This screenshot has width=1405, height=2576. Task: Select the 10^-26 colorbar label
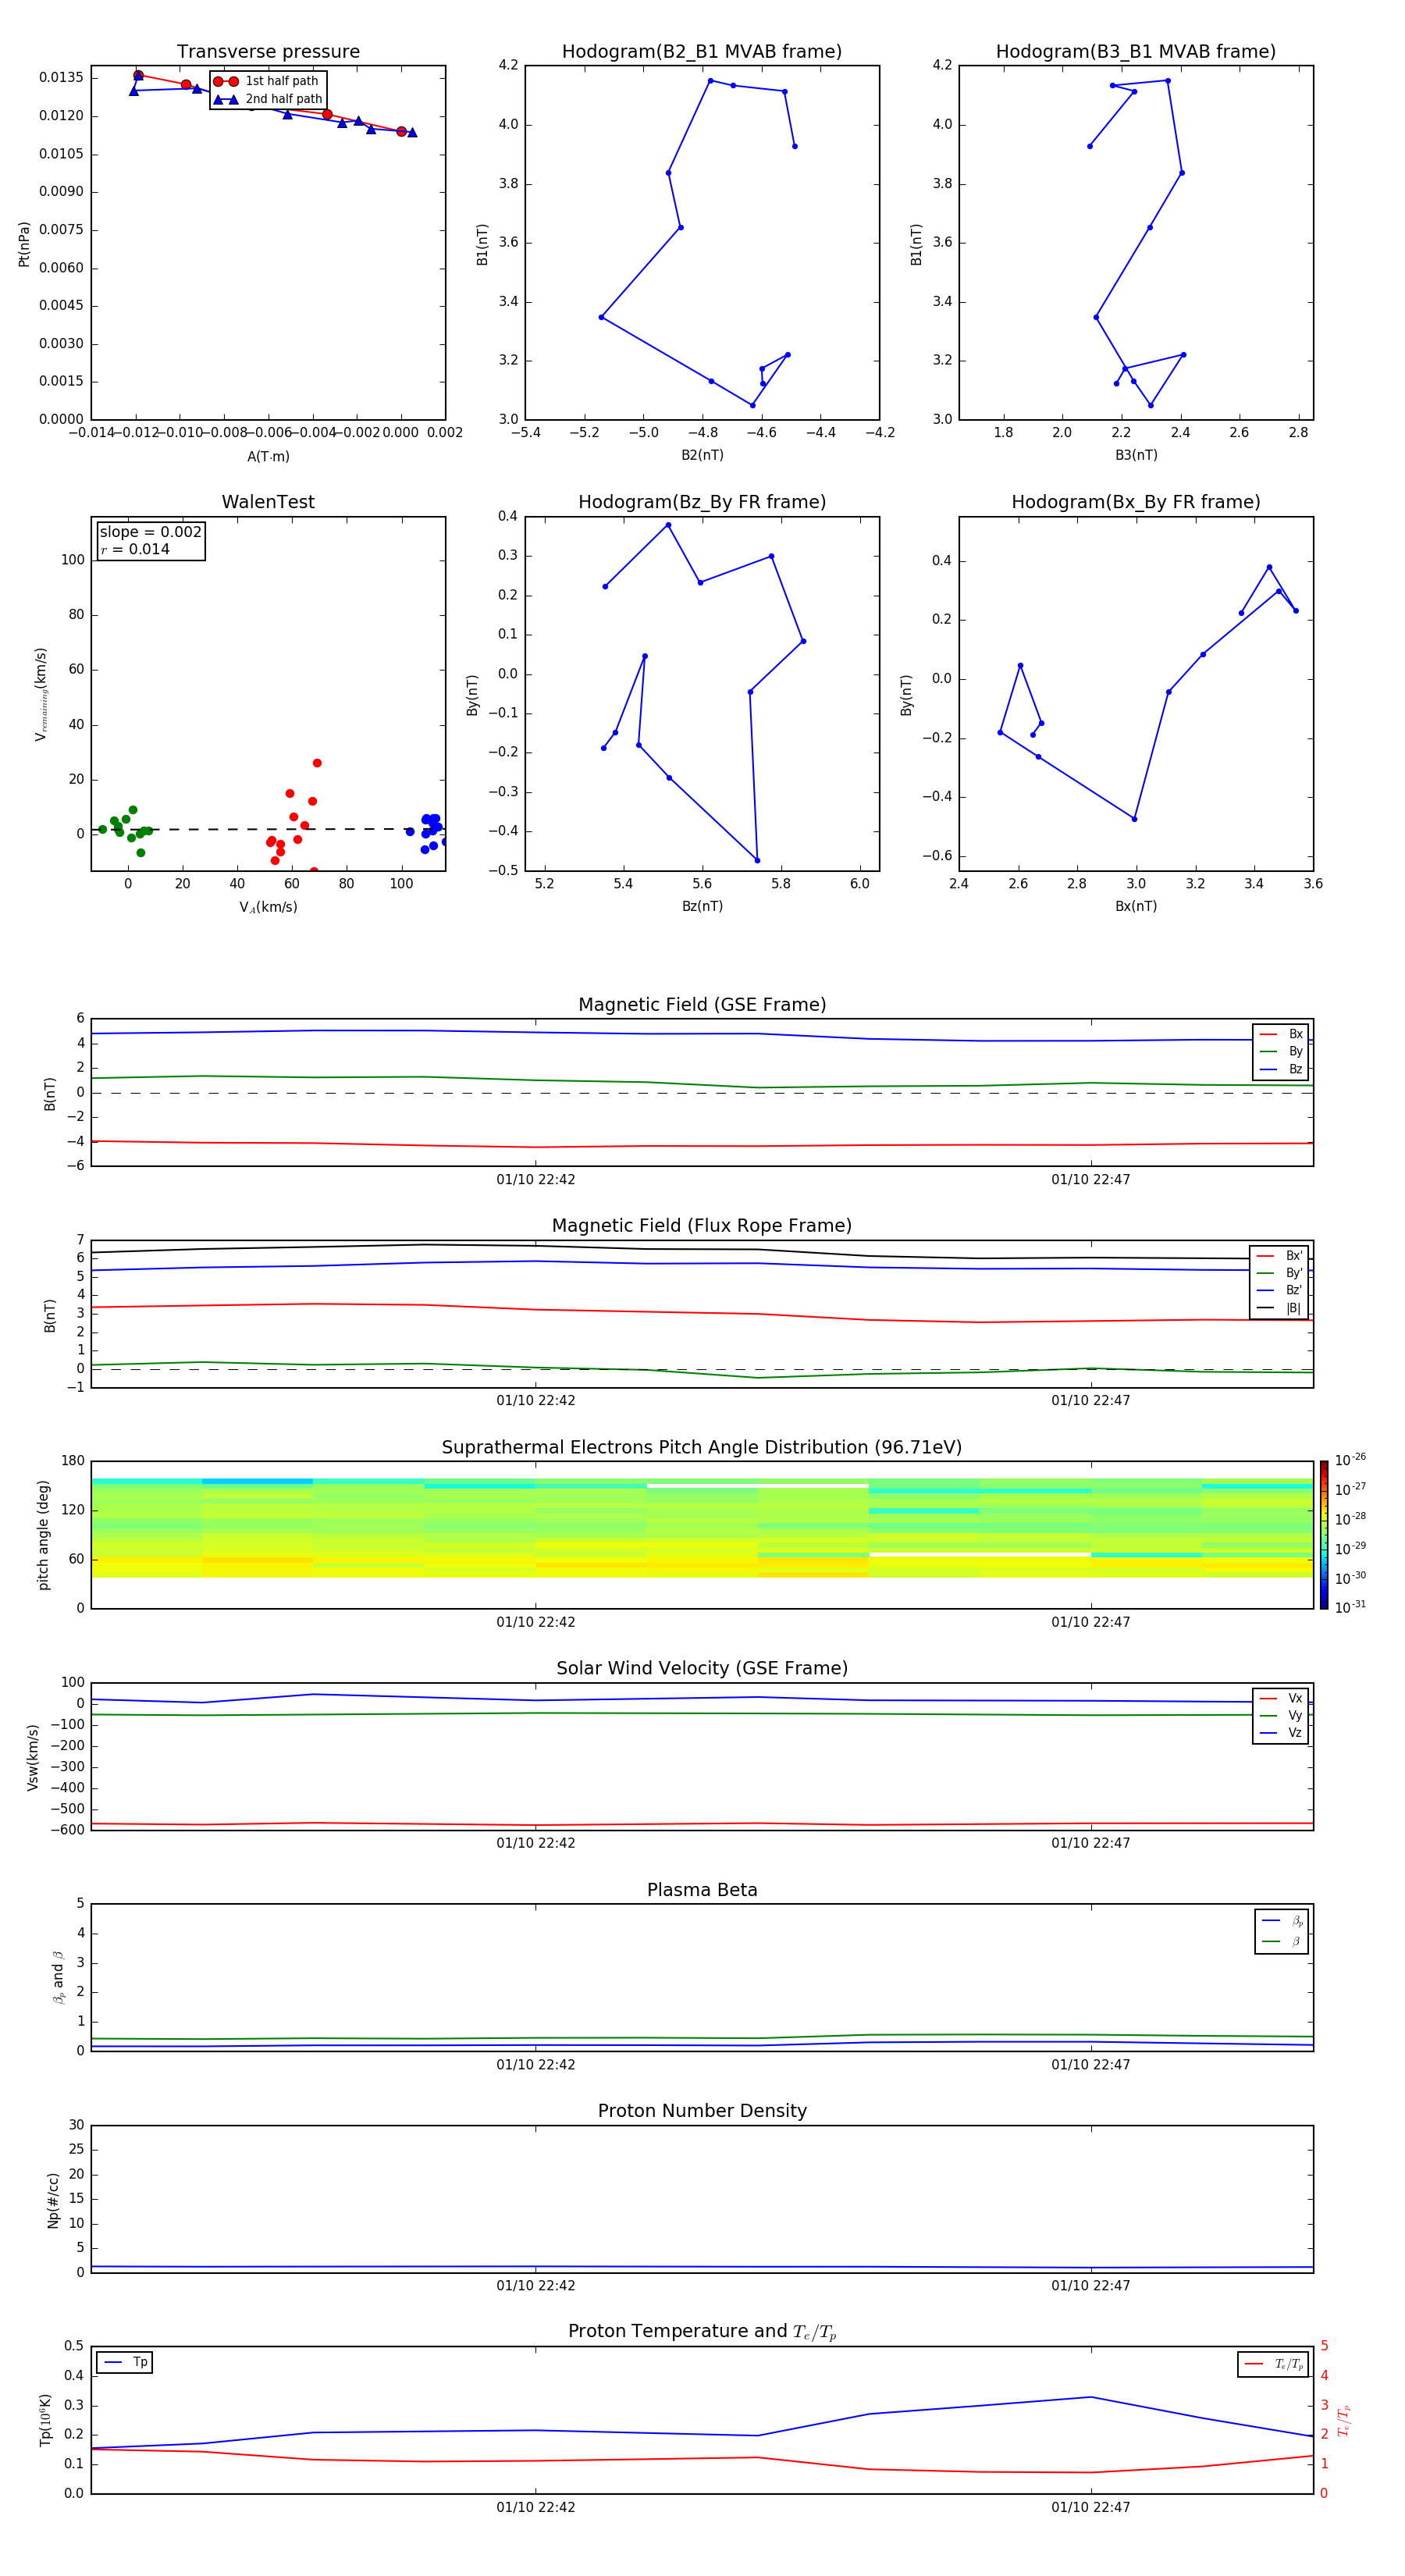tap(1350, 1460)
